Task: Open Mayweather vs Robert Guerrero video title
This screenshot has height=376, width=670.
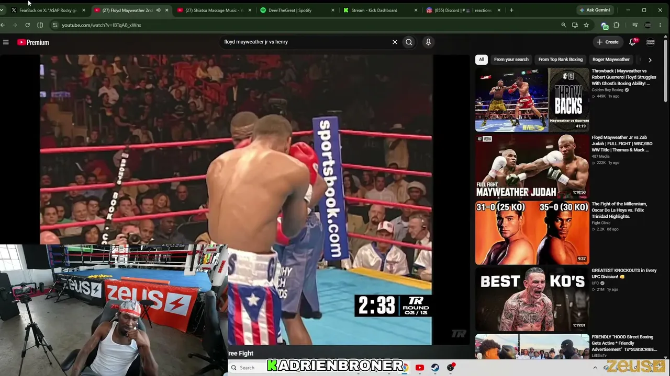Action: click(623, 77)
